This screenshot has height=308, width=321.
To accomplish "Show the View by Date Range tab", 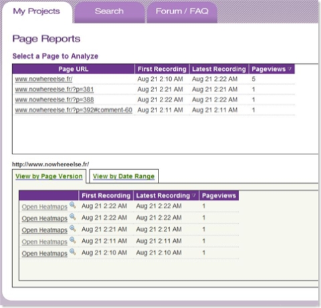I will 124,176.
